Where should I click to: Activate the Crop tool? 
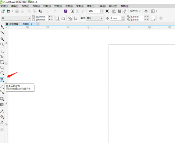coord(2,39)
